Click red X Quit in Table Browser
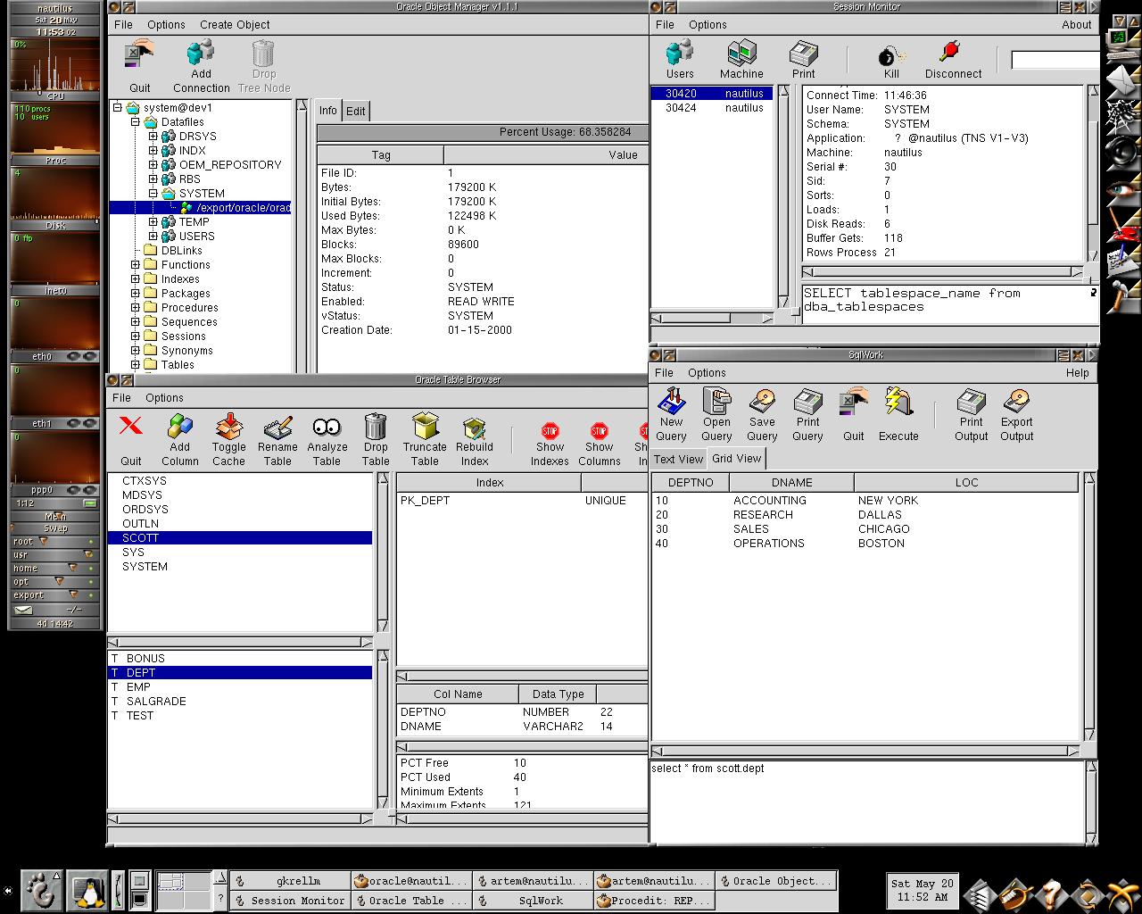The width and height of the screenshot is (1142, 914). [131, 427]
